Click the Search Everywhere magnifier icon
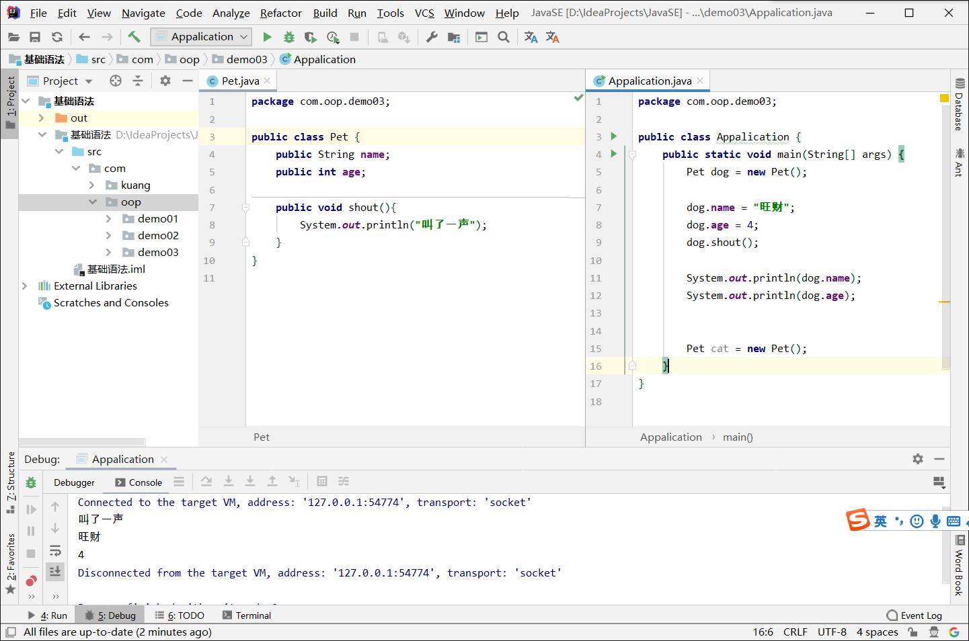 pos(503,37)
